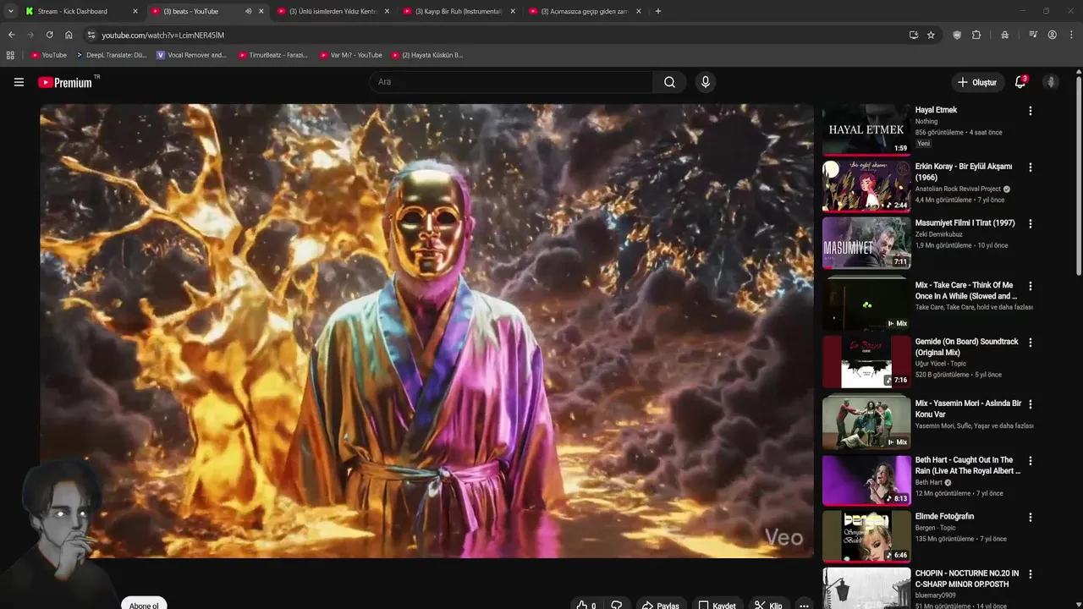The image size is (1083, 609).
Task: Click the search magnifier button
Action: pos(669,82)
